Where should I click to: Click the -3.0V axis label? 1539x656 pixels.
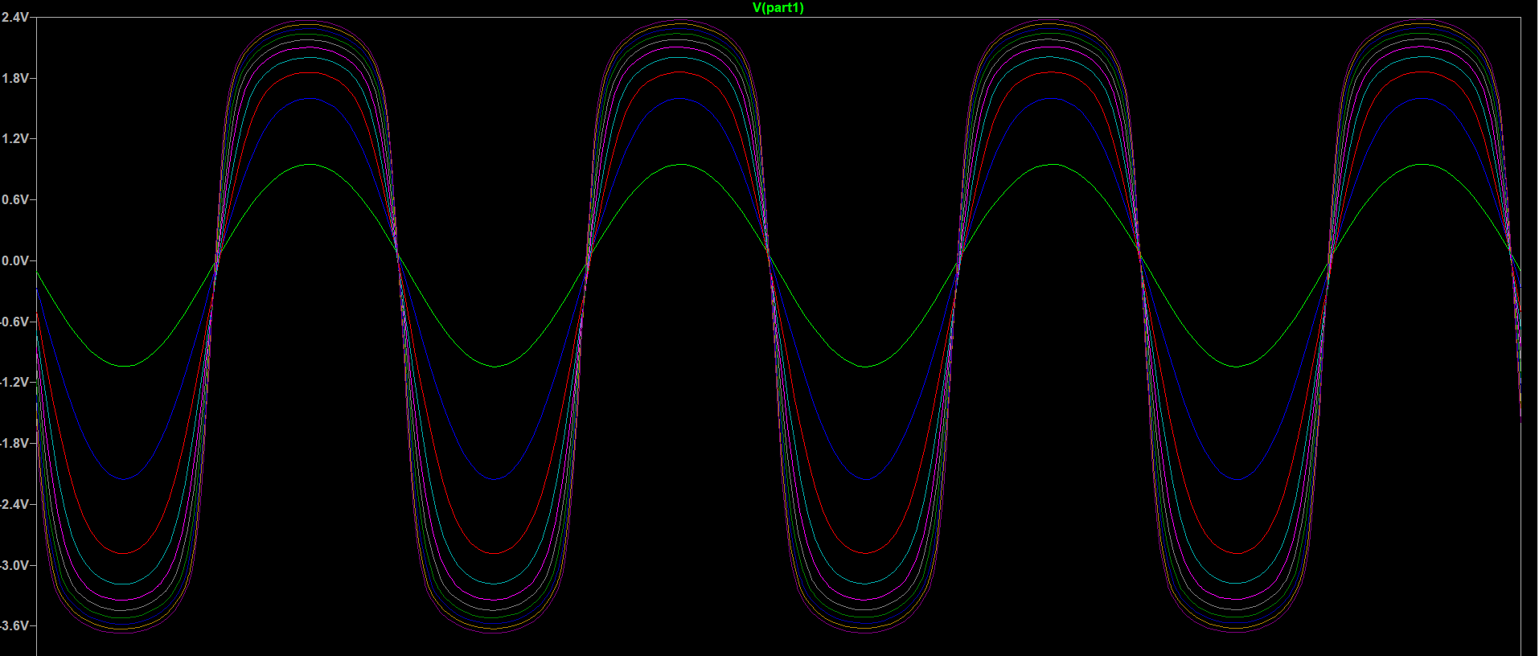tap(14, 565)
